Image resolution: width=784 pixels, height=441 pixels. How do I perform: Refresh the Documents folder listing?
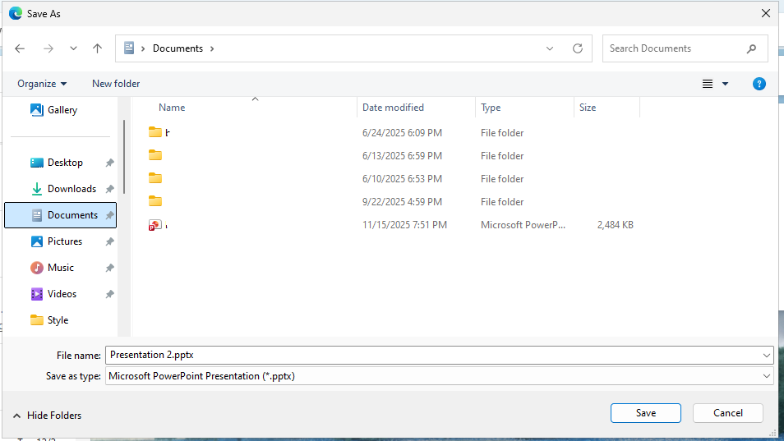click(x=578, y=48)
